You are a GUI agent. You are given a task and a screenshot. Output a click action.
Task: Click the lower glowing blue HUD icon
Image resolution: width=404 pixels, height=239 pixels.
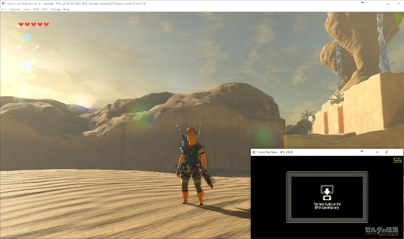(x=27, y=65)
